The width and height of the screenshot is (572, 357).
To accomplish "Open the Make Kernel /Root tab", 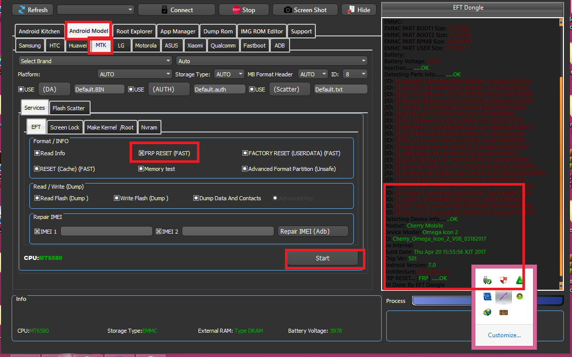I will coord(110,127).
